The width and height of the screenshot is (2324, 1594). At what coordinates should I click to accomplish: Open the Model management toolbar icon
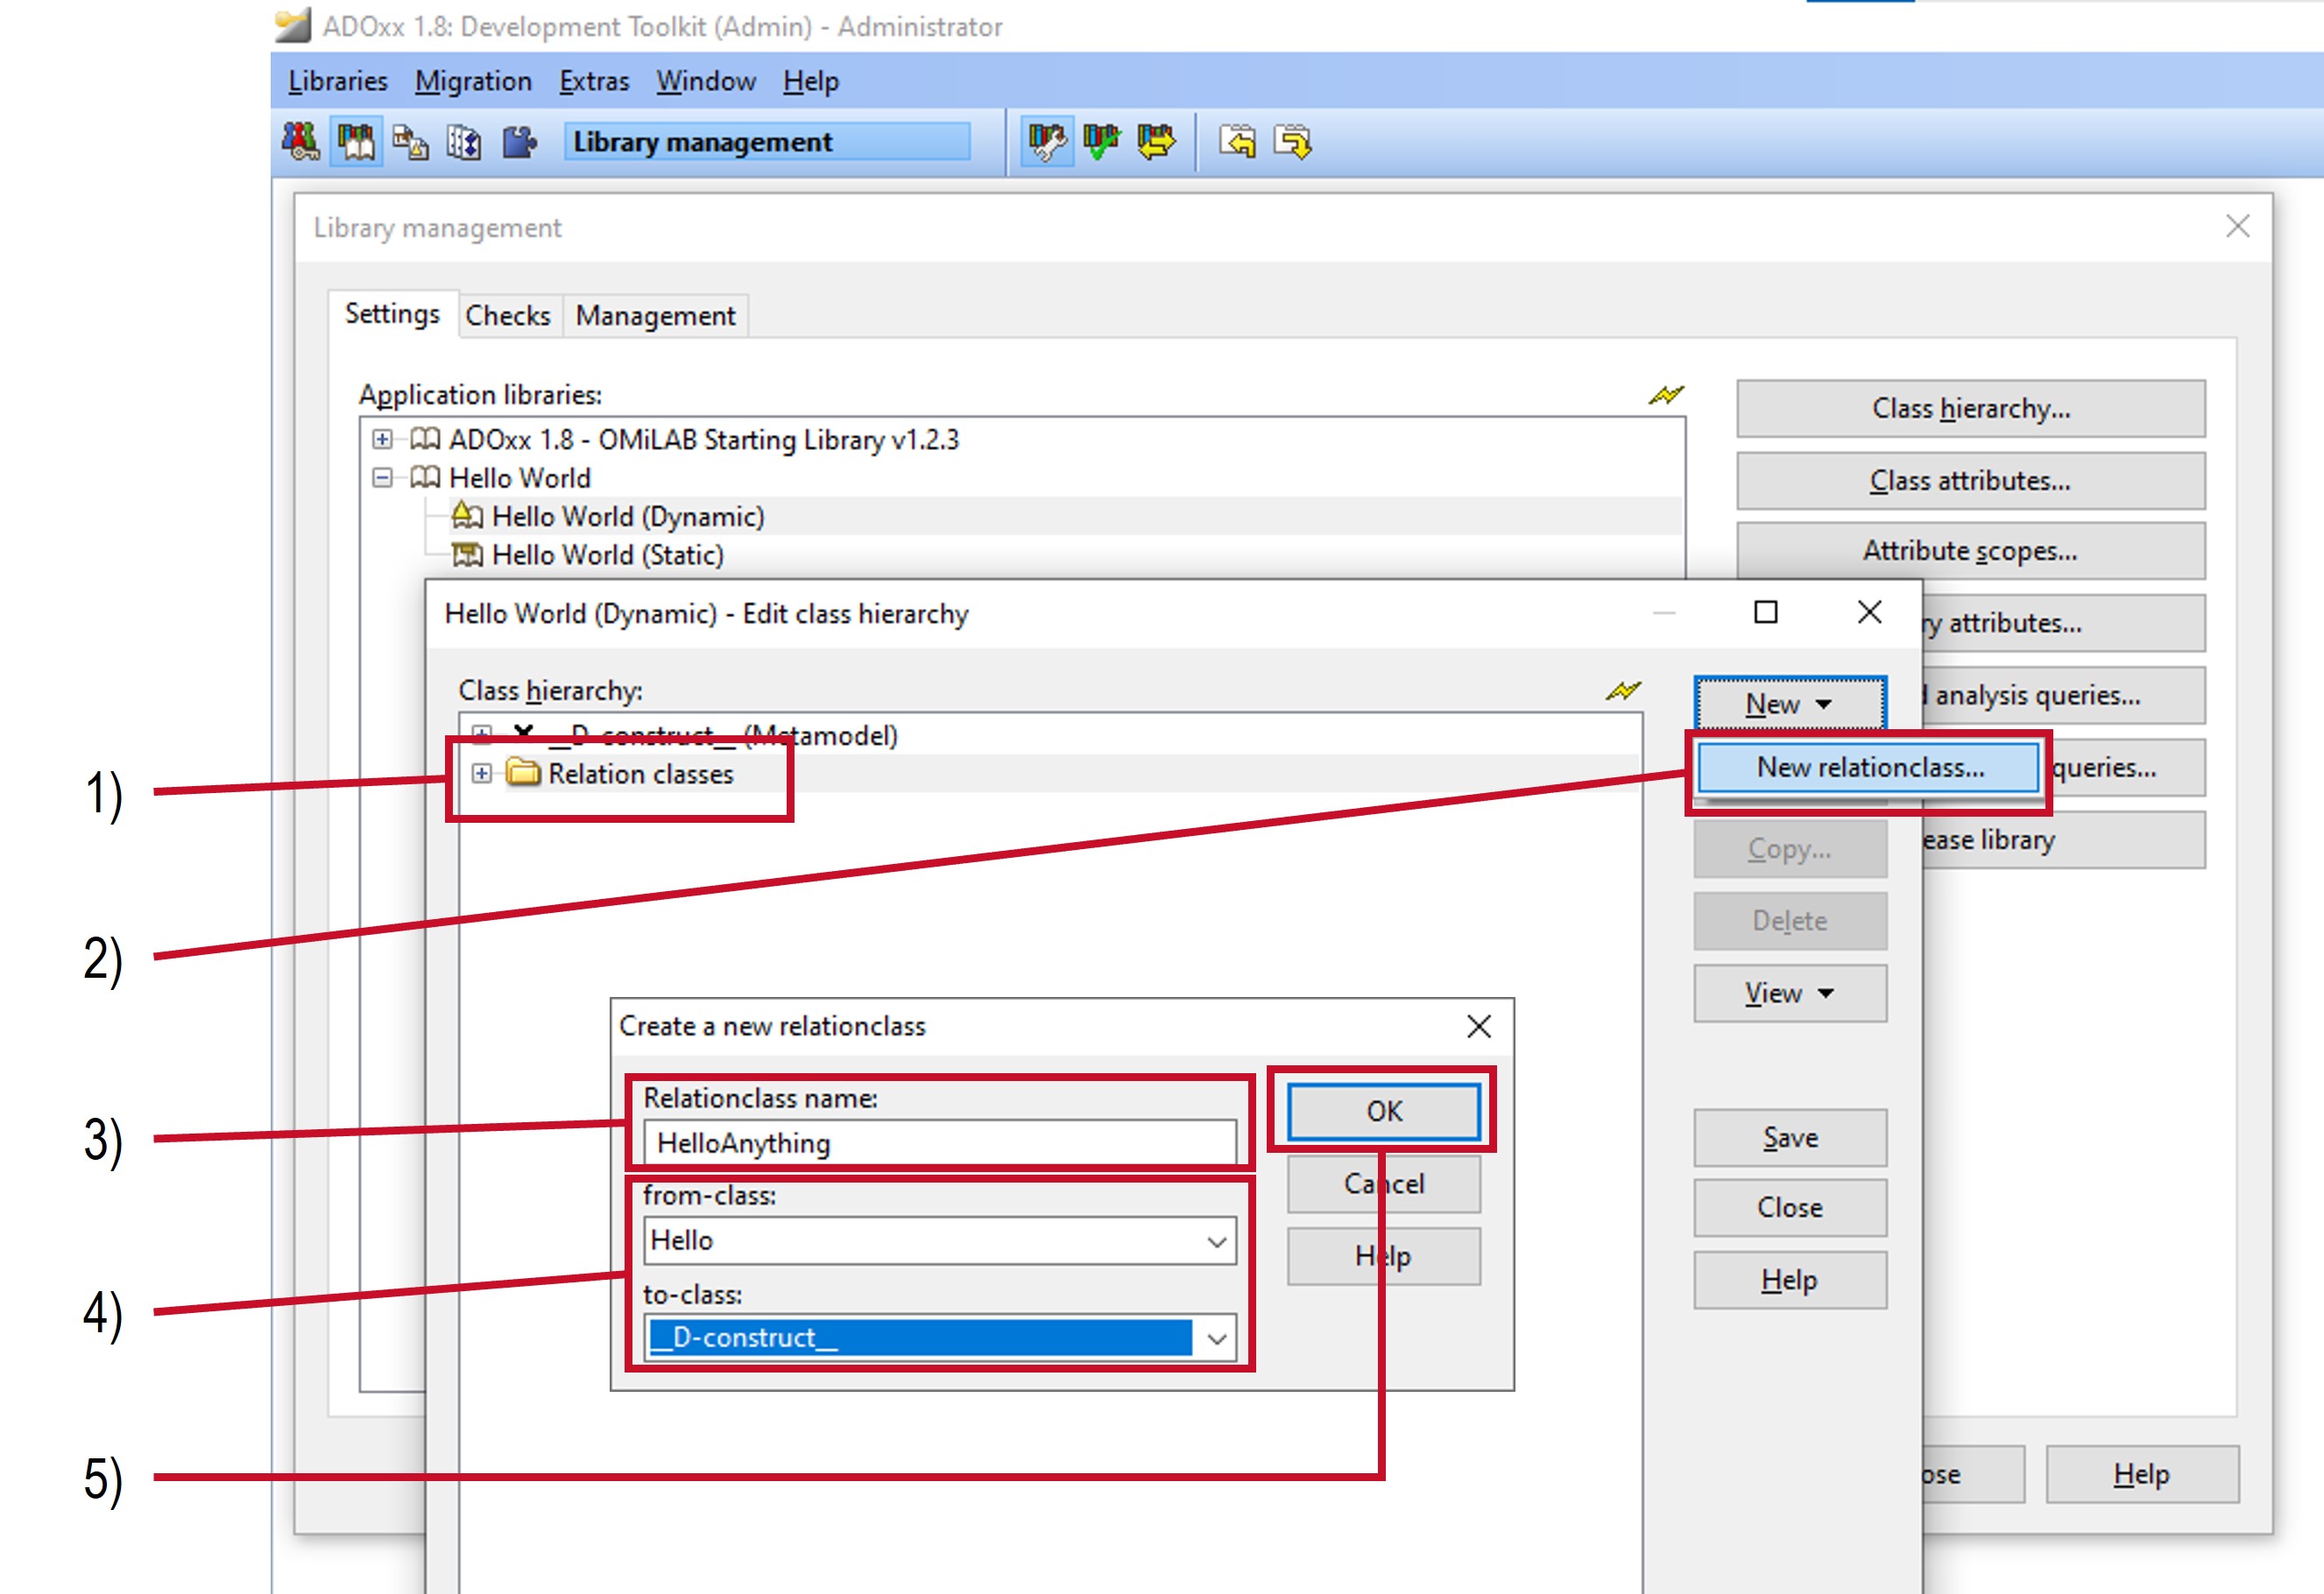coord(410,142)
